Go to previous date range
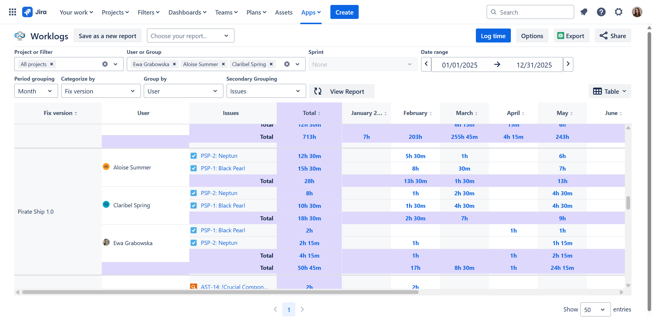652x317 pixels. [426, 64]
